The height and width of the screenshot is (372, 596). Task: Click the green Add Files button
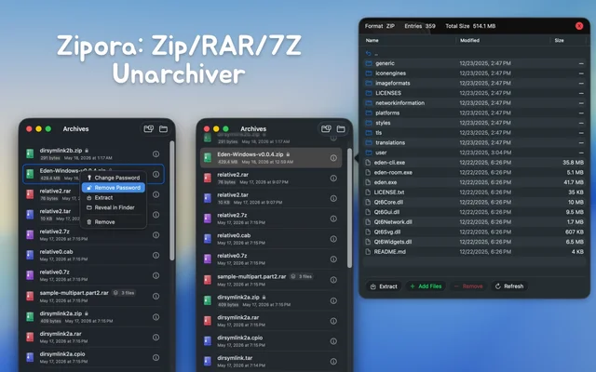[426, 286]
